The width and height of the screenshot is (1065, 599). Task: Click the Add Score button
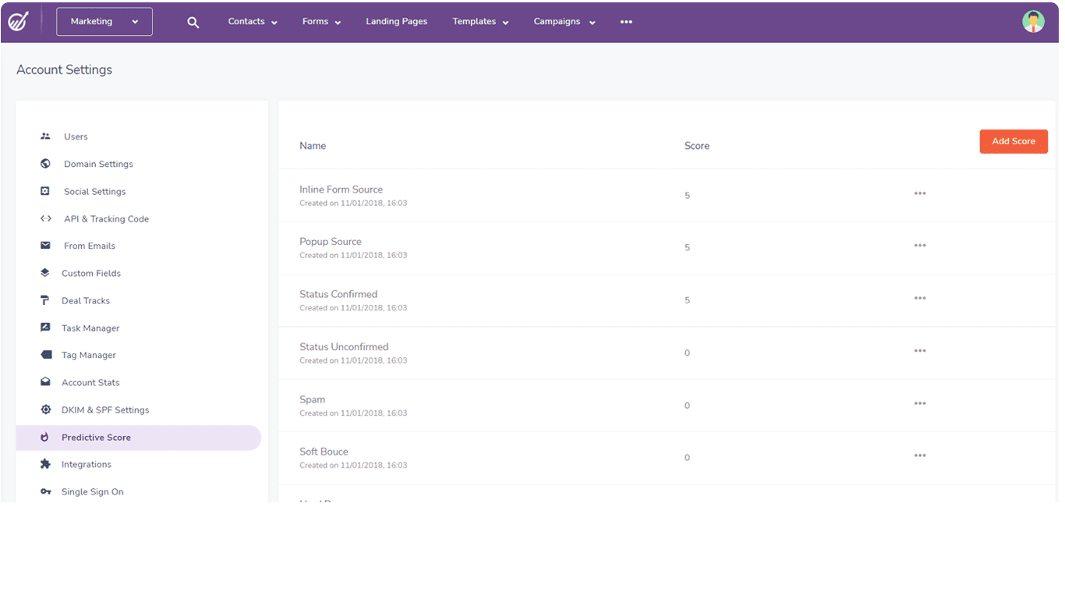1014,141
